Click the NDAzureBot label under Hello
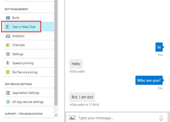 (77, 71)
